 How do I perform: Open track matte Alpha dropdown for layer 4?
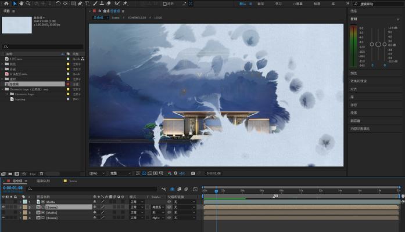point(158,218)
